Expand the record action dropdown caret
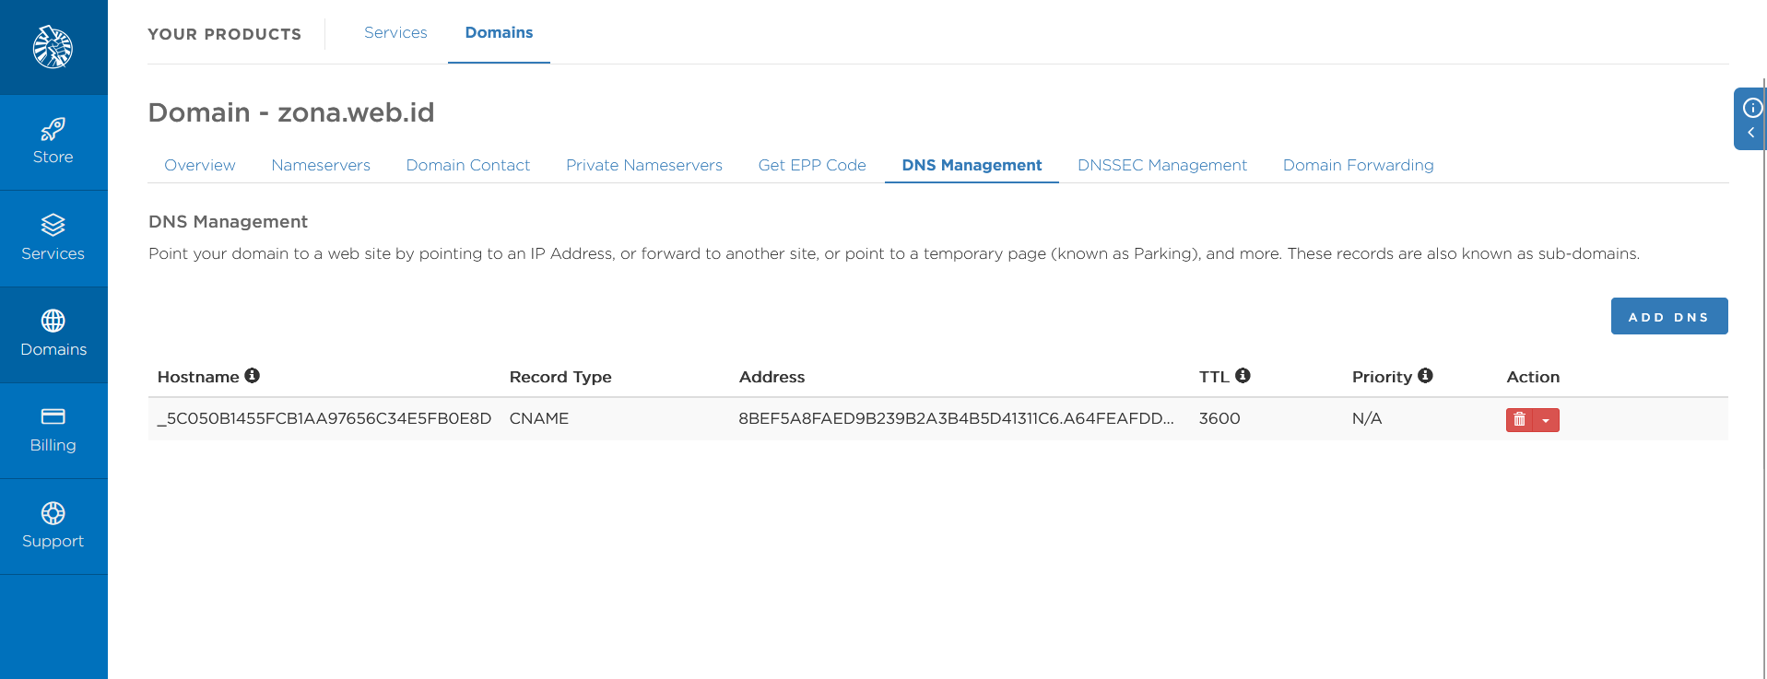Image resolution: width=1767 pixels, height=679 pixels. coord(1546,420)
